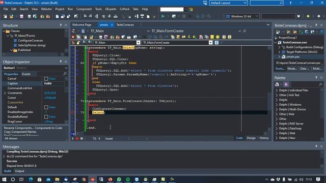
Task: Click the Open file folder icon in toolbar
Action: (x=11, y=16)
